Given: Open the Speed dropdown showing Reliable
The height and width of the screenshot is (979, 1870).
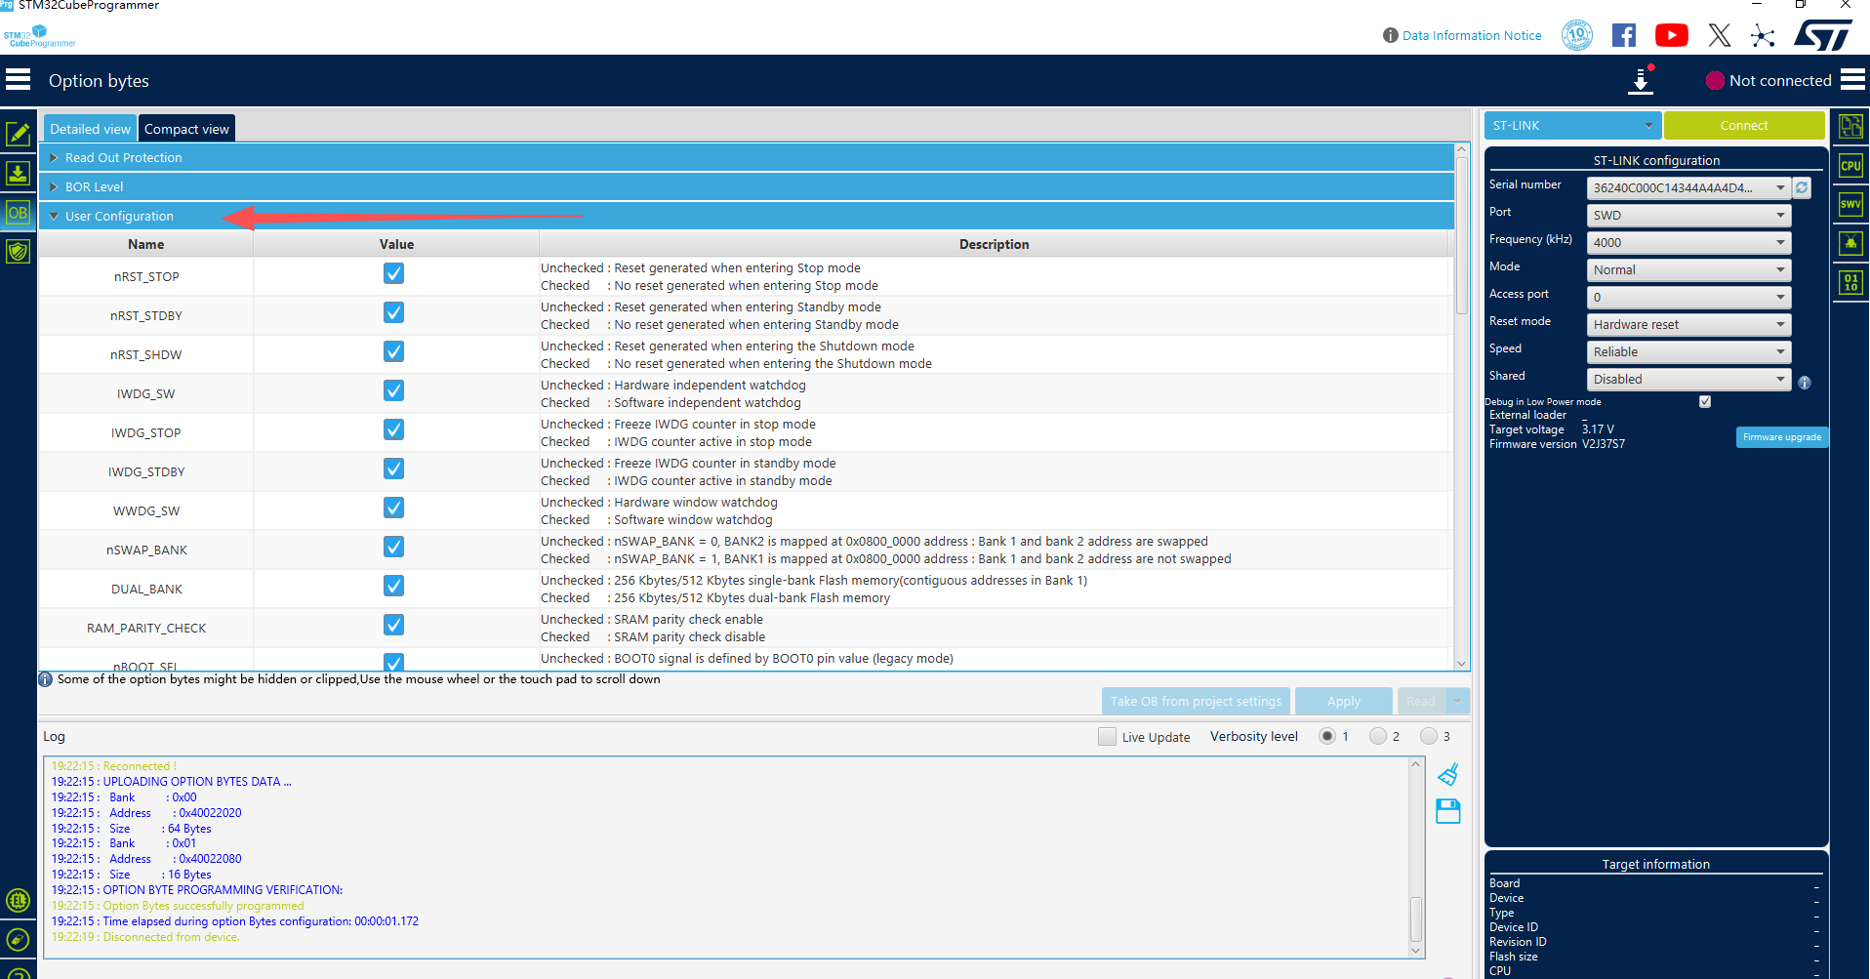Looking at the screenshot, I should point(1688,351).
